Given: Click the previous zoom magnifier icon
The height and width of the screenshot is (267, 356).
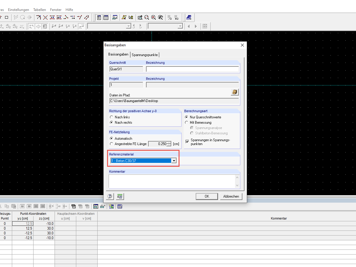Looking at the screenshot, I should [x=160, y=18].
